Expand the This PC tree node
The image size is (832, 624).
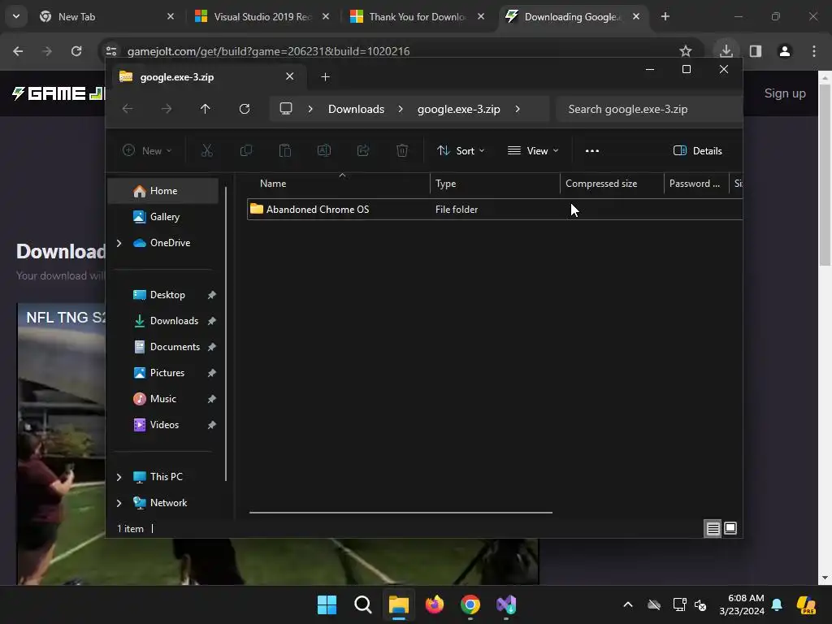click(x=119, y=477)
